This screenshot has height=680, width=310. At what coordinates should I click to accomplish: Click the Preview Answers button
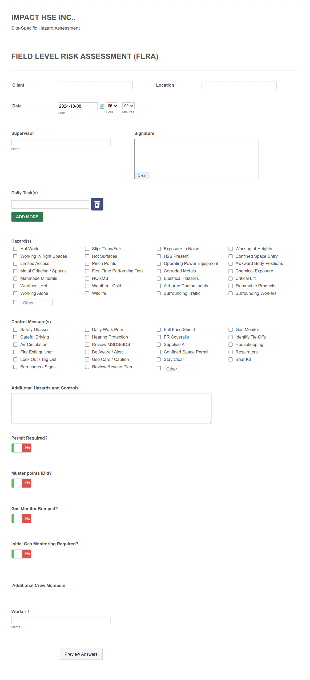pyautogui.click(x=81, y=654)
